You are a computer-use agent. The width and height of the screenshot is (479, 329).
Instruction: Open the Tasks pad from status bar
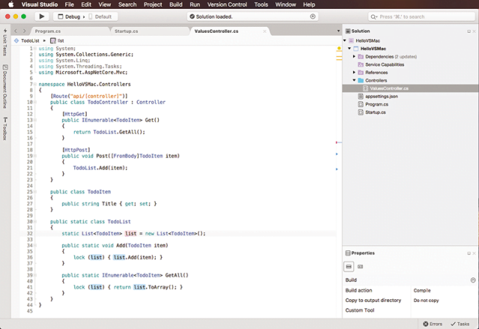(x=461, y=324)
